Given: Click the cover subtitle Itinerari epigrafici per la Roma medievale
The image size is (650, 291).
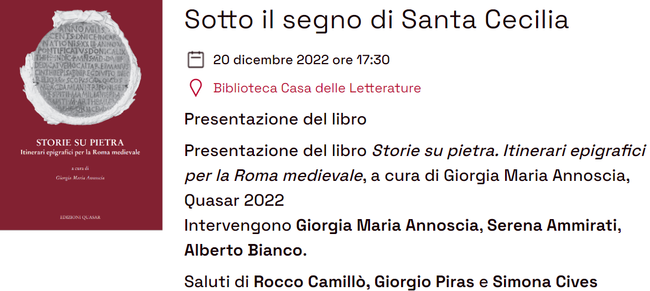Looking at the screenshot, I should [80, 153].
